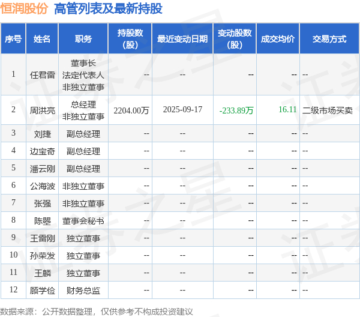Select the 交易方式 column header
This screenshot has width=360, height=317.
pyautogui.click(x=329, y=39)
